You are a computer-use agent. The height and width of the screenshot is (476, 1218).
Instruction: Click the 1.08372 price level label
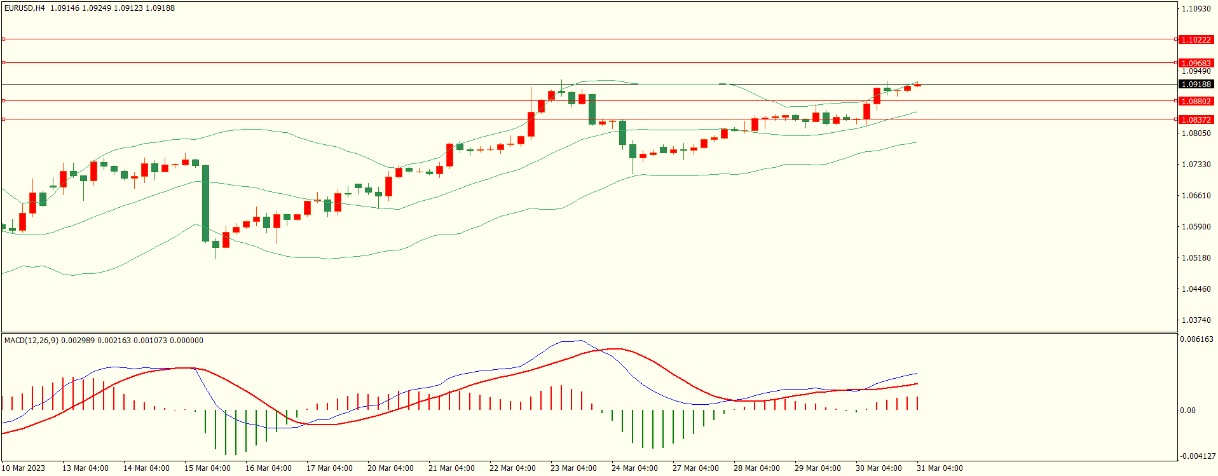click(1196, 119)
